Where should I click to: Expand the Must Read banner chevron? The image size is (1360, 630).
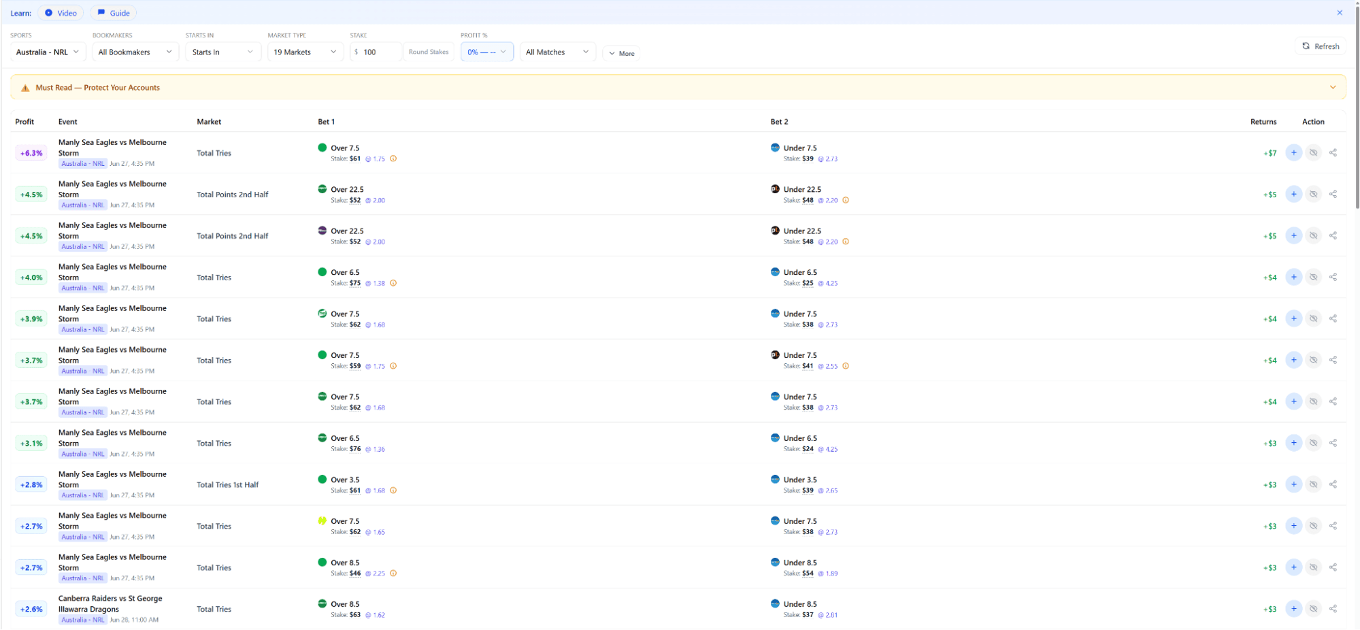[x=1333, y=88]
